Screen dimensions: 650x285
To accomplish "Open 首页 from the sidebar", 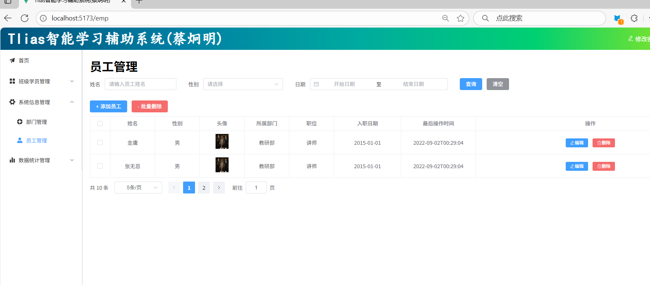I will (x=24, y=61).
